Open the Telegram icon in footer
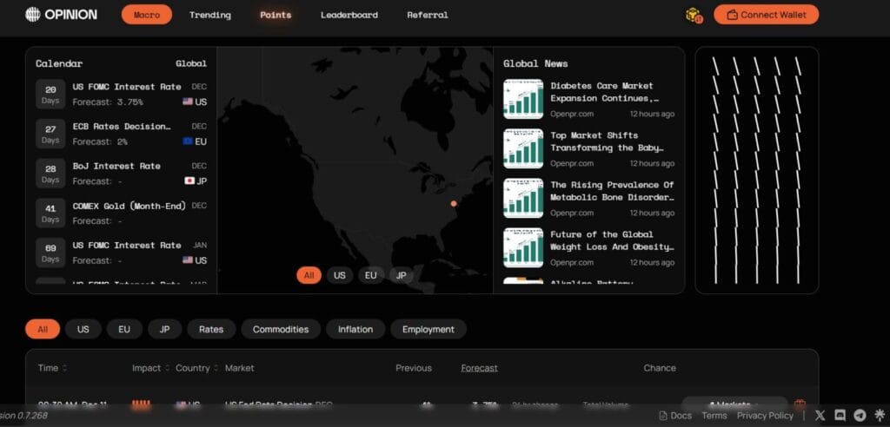The image size is (890, 427). pyautogui.click(x=860, y=416)
